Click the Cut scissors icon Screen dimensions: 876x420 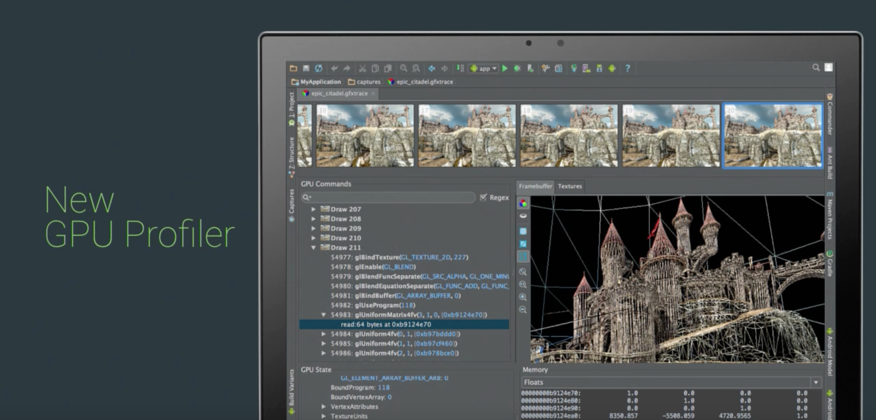tap(362, 69)
